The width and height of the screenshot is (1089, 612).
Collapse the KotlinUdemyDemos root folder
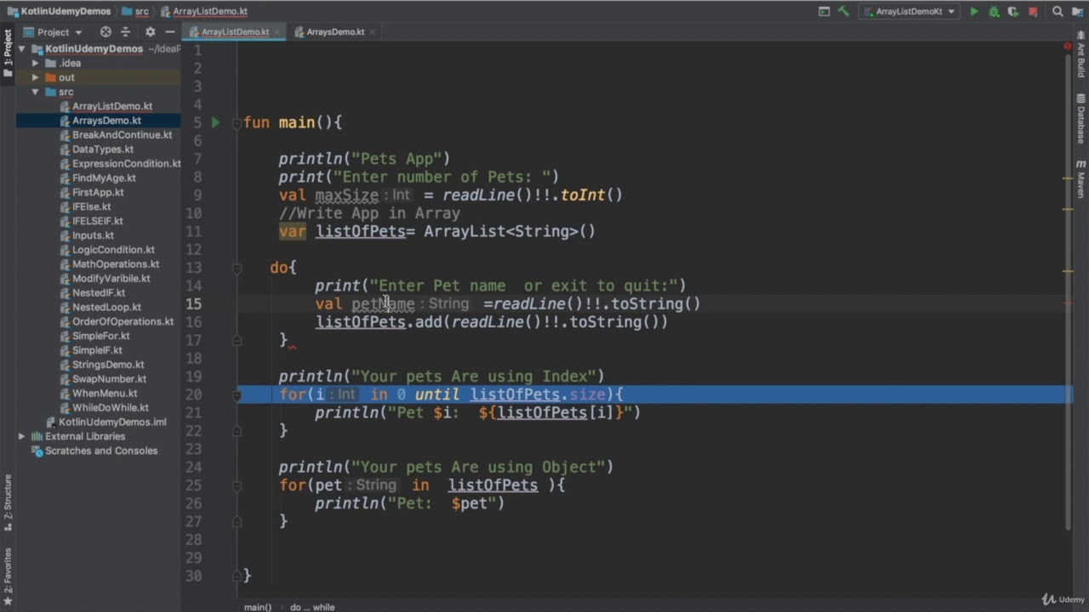(x=21, y=49)
